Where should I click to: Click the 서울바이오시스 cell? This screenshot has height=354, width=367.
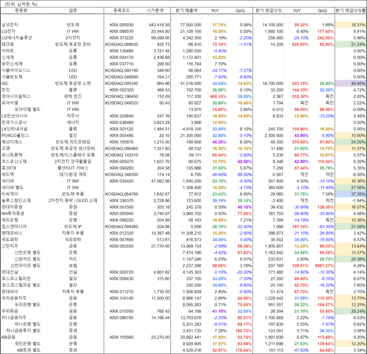click(16, 70)
